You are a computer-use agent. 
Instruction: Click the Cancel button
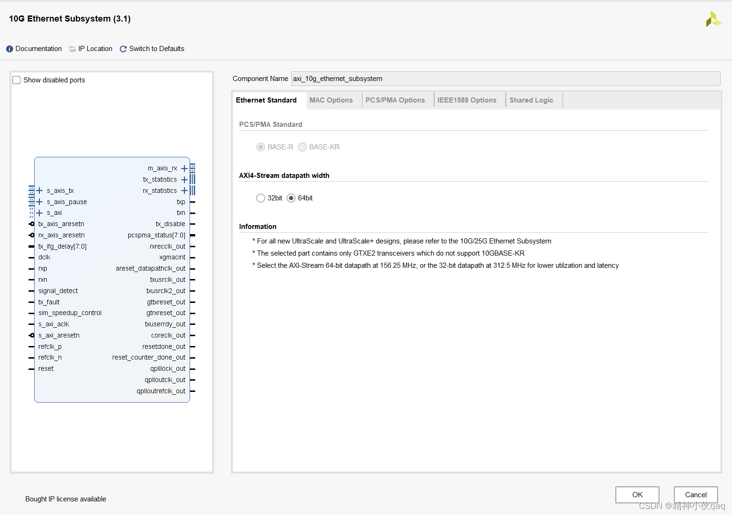pyautogui.click(x=696, y=495)
